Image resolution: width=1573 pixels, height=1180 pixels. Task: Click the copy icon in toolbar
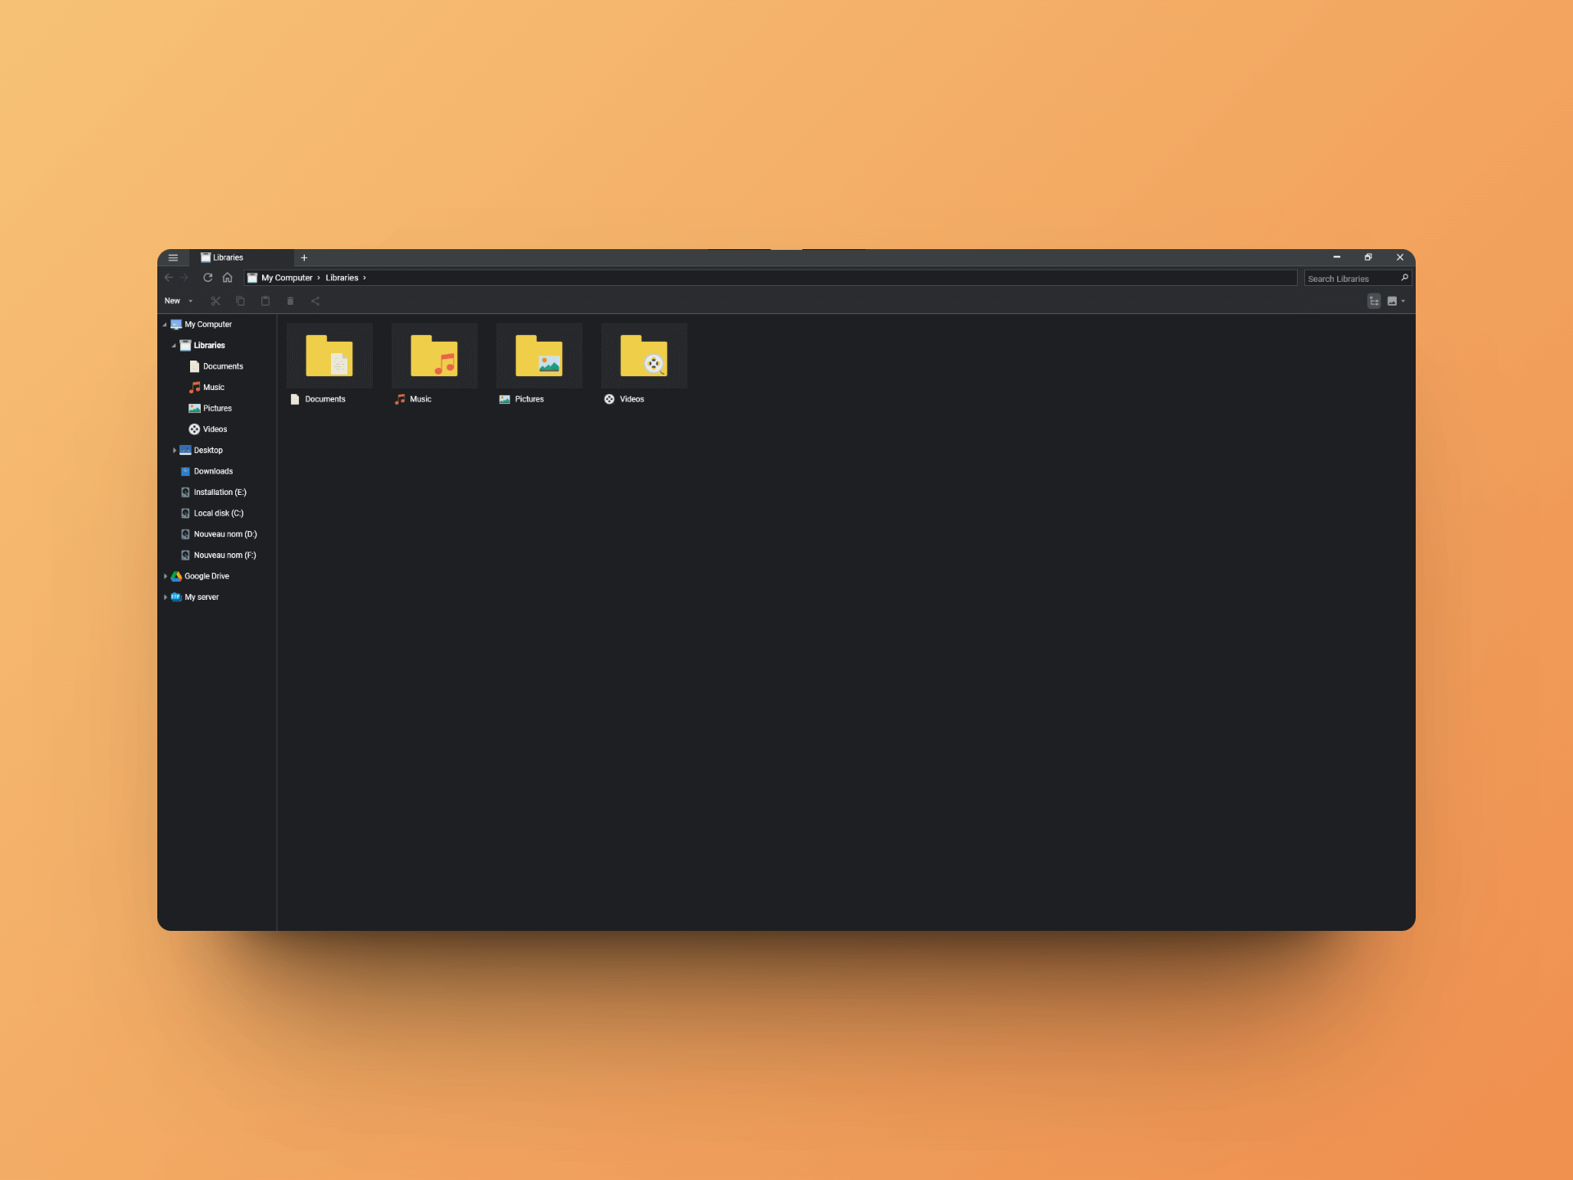coord(240,302)
